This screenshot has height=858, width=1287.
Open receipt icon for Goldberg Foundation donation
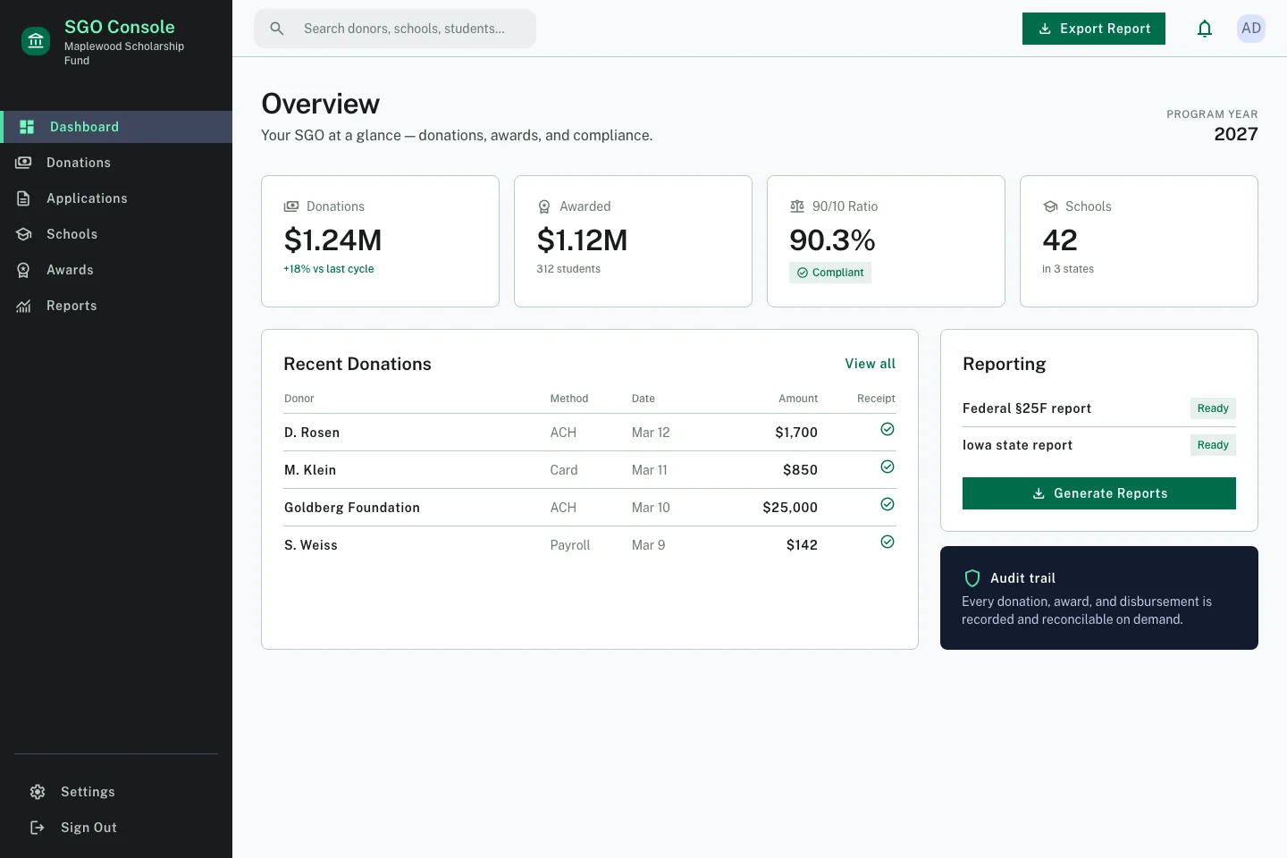(x=887, y=504)
